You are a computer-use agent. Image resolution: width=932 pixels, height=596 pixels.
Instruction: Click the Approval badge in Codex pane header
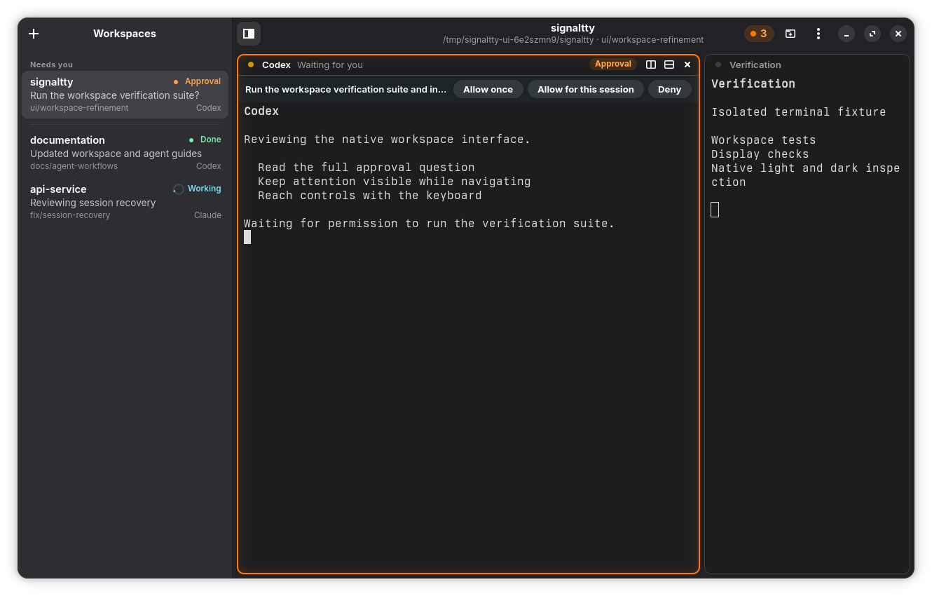point(613,64)
